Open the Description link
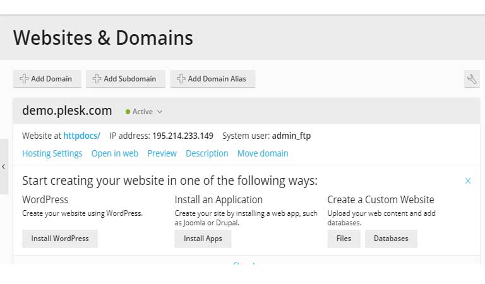 point(207,153)
